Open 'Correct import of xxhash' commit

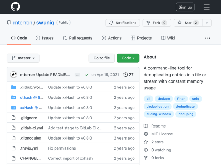[x=70, y=158]
